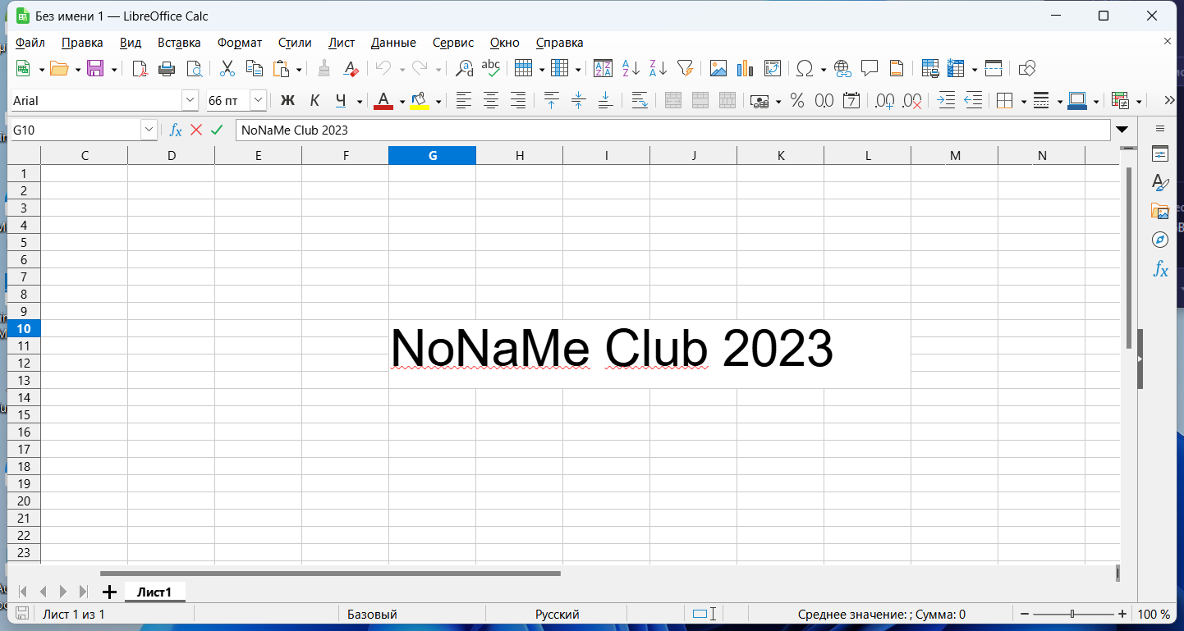
Task: Open Print Preview
Action: tap(194, 69)
